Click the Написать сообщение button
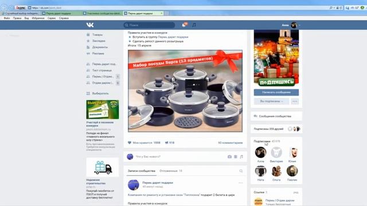The height and width of the screenshot is (206, 367). point(276,92)
